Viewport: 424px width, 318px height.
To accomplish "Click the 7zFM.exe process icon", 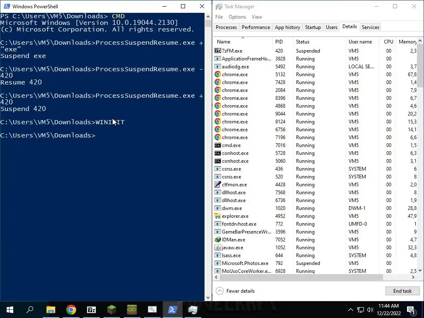I will pyautogui.click(x=218, y=51).
